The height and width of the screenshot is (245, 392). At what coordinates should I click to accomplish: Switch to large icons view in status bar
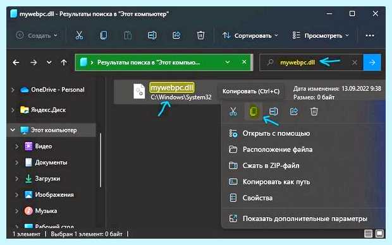click(x=379, y=234)
